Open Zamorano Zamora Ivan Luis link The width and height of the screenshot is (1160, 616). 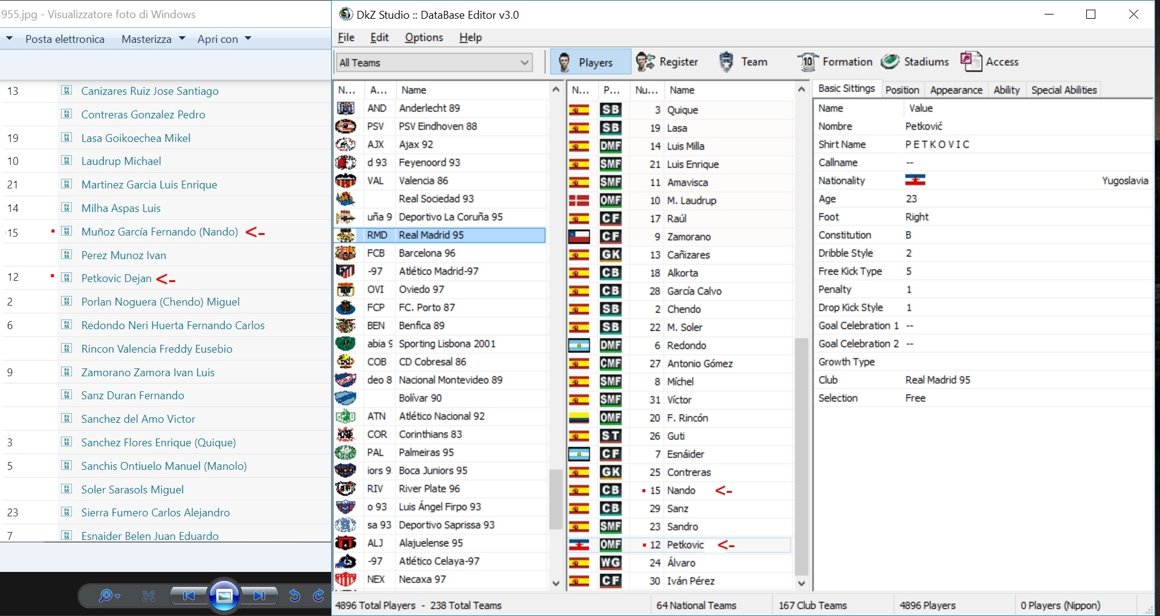pyautogui.click(x=148, y=373)
